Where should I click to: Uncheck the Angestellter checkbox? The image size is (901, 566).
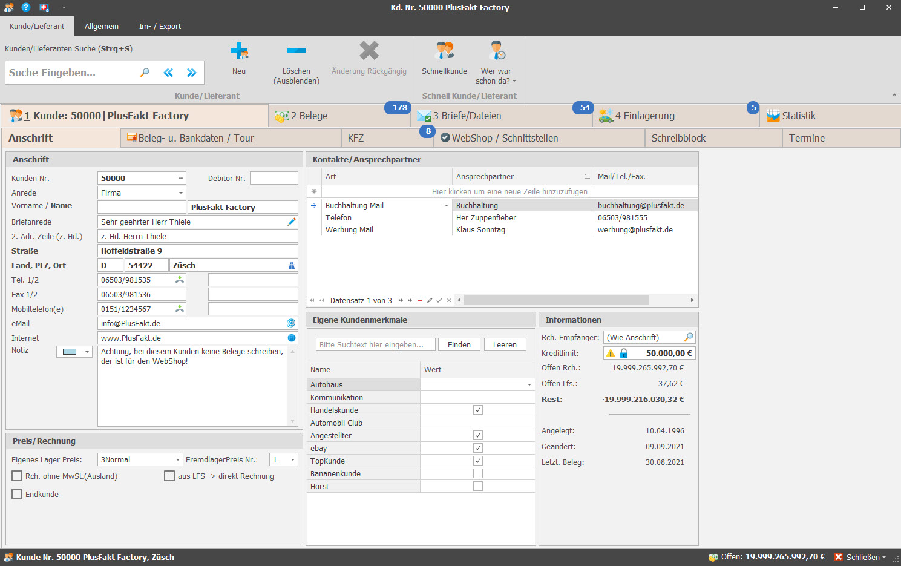(478, 435)
